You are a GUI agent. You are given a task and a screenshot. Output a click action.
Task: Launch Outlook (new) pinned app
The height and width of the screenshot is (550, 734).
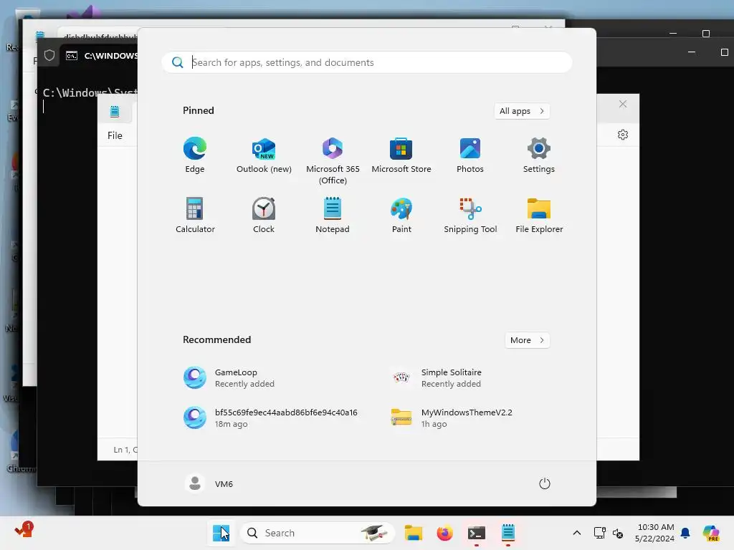tap(264, 155)
